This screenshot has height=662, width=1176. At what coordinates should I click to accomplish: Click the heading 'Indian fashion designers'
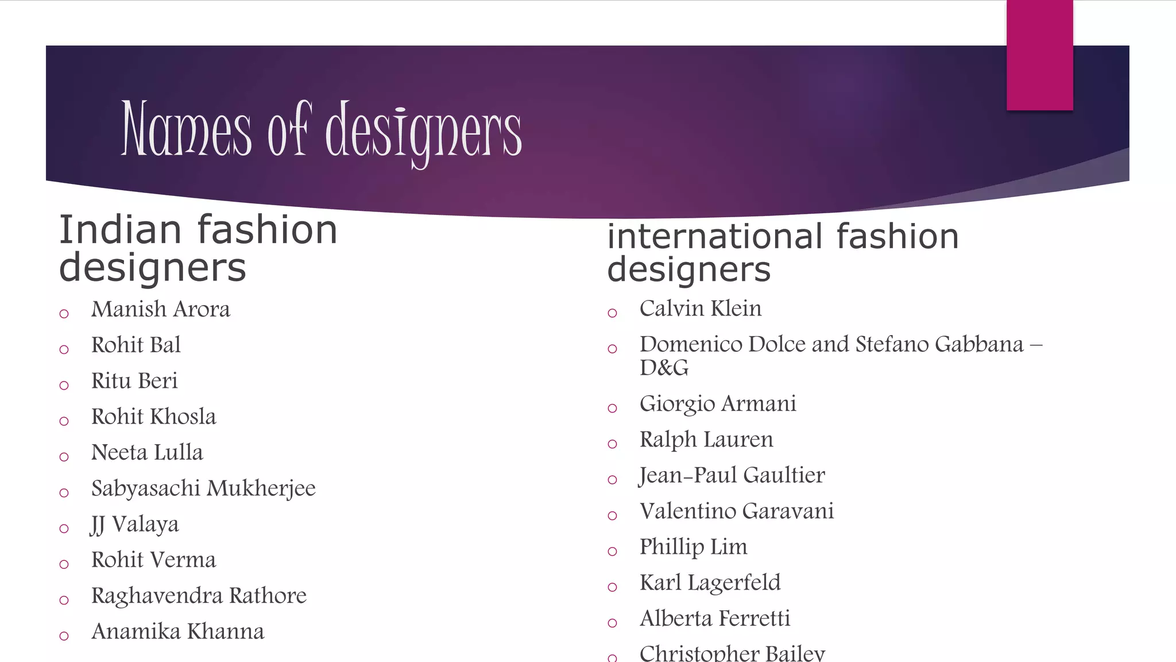[x=198, y=248]
